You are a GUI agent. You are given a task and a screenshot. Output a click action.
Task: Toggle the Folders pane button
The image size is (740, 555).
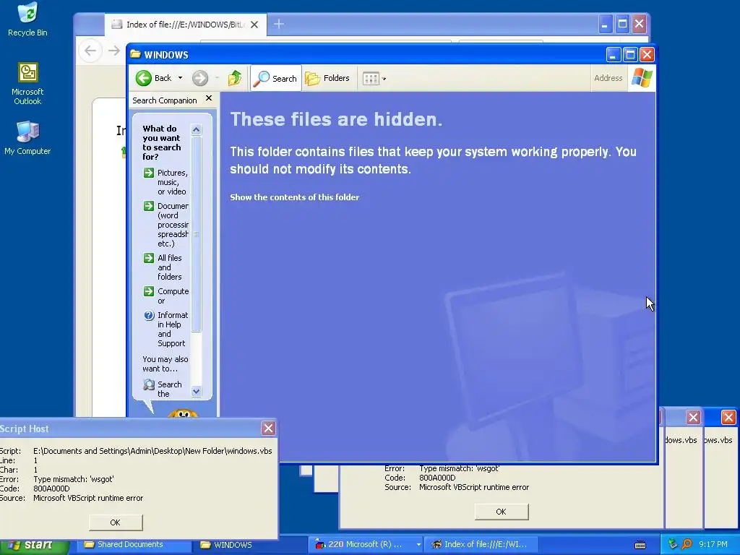[327, 78]
